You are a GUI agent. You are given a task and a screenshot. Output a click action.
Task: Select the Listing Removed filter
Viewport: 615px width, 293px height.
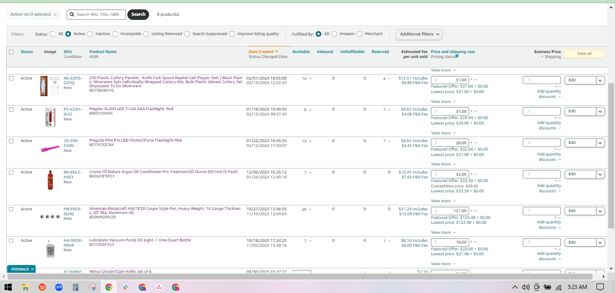[x=146, y=34]
